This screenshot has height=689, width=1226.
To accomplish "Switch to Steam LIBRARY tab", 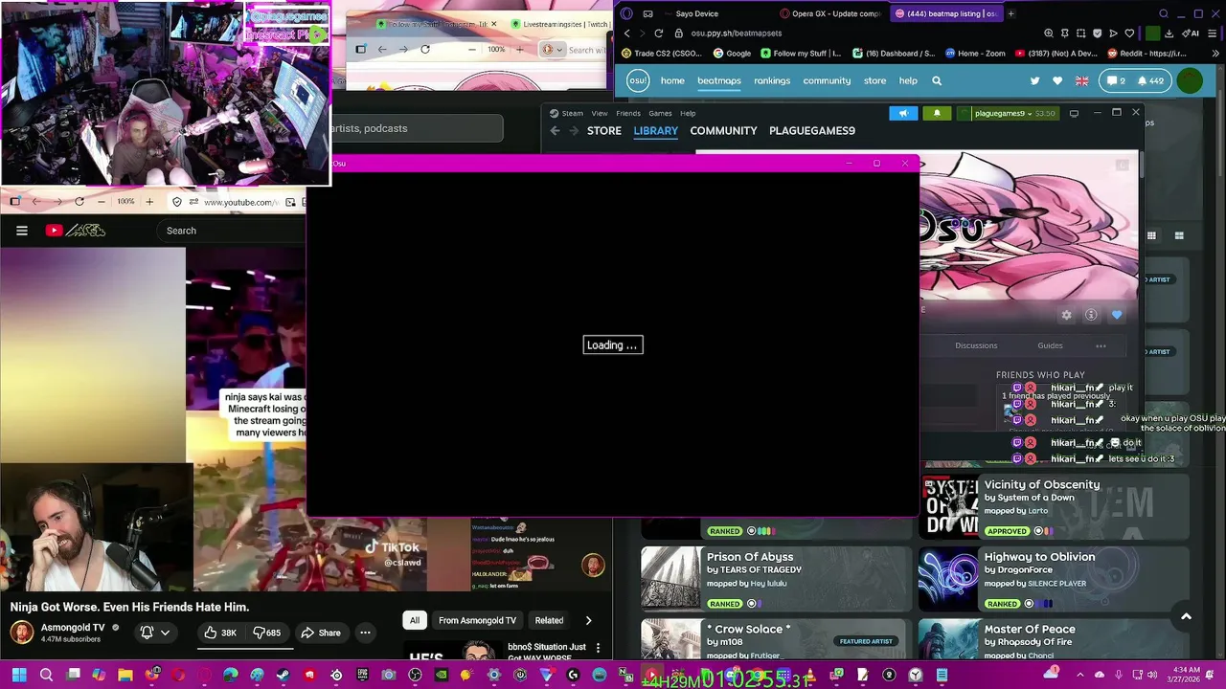I will tap(656, 131).
